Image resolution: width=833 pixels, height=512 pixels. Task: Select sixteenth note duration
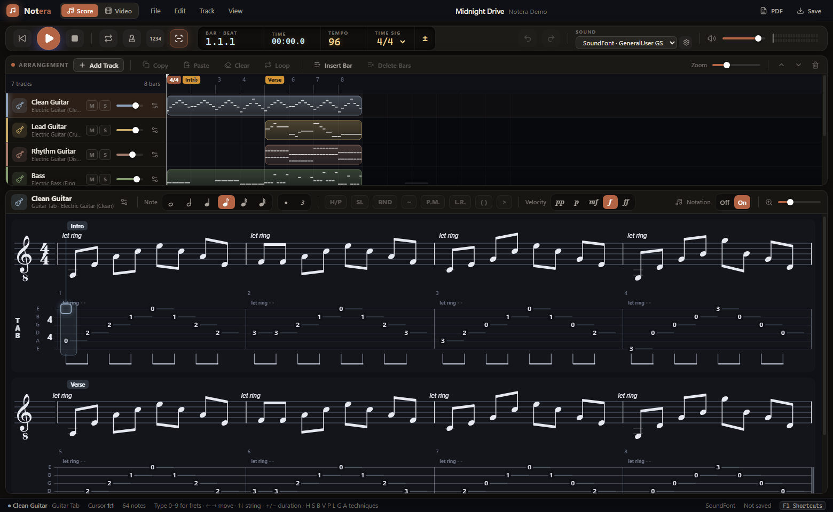tap(245, 202)
